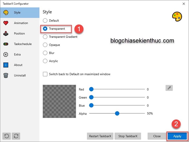Click the gear Extra icon
Viewport: 189px width, 142px height.
pos(6,54)
